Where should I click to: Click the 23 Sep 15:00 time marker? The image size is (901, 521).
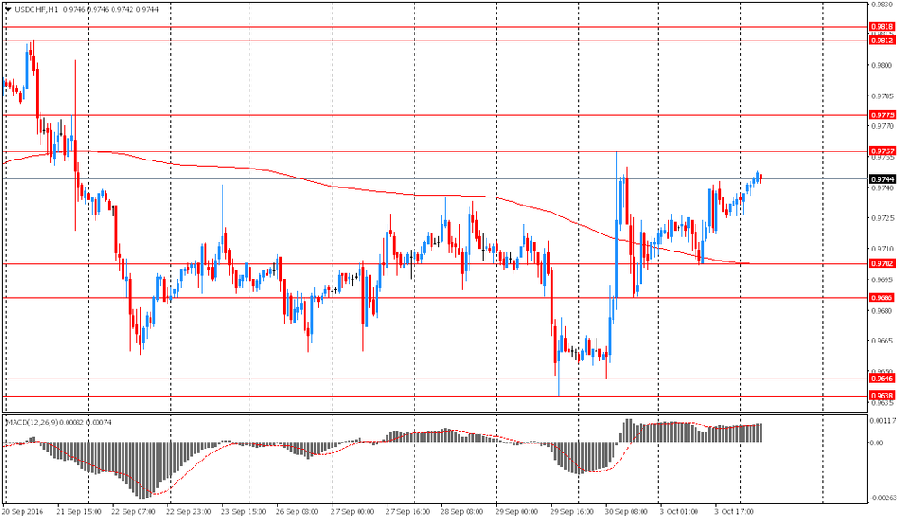coord(243,512)
